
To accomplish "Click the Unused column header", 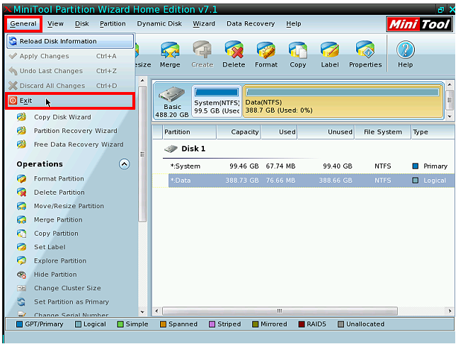I will click(326, 132).
